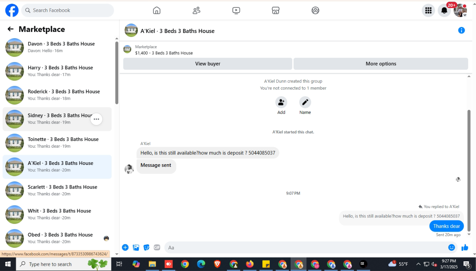Open the Facebook menu grid icon
The height and width of the screenshot is (271, 476).
coord(428,10)
